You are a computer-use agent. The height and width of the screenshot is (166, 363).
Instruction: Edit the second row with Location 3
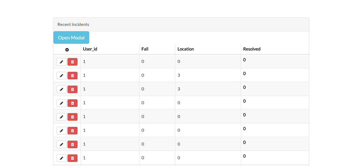coord(62,76)
